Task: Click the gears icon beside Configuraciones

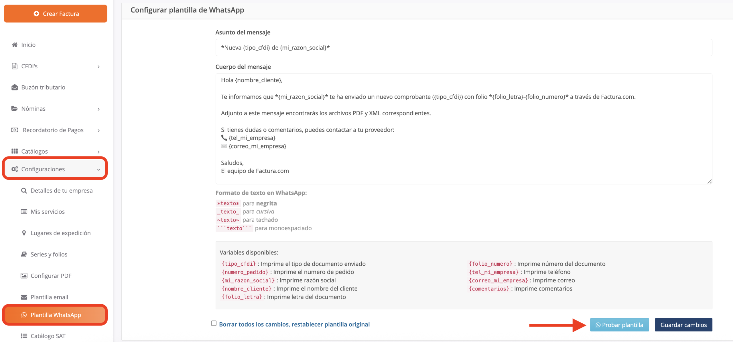Action: click(15, 169)
